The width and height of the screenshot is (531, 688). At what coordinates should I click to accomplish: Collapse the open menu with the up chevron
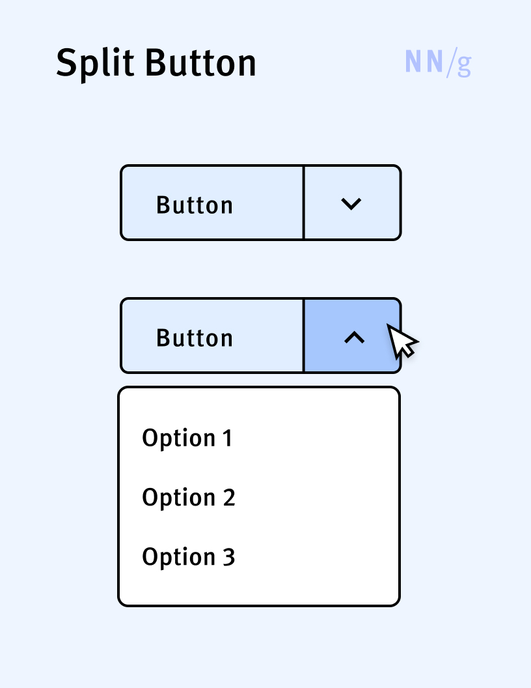[x=354, y=337]
